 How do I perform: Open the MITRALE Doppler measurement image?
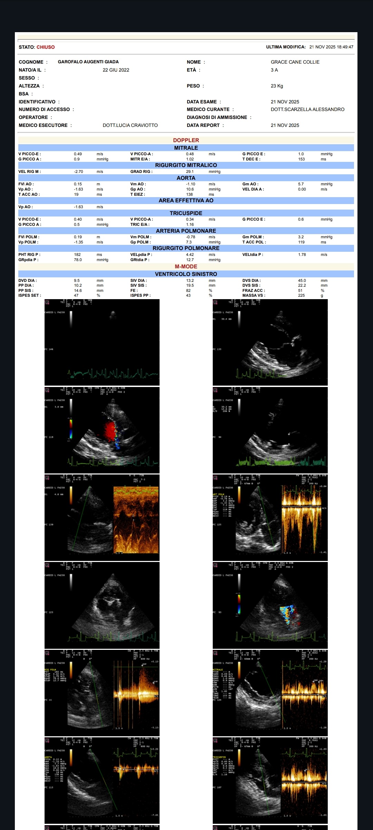pyautogui.click(x=270, y=693)
